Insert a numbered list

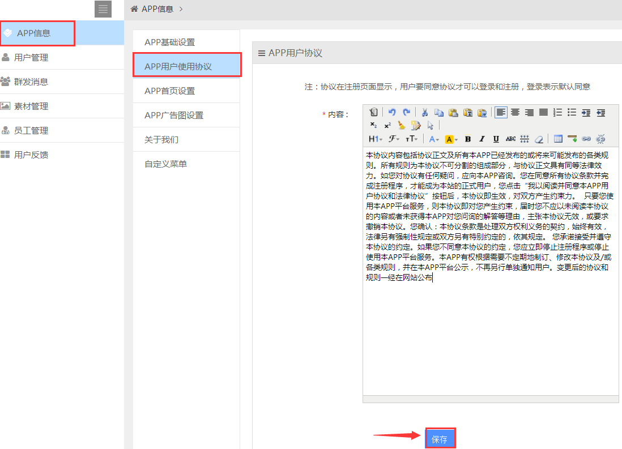pyautogui.click(x=558, y=113)
